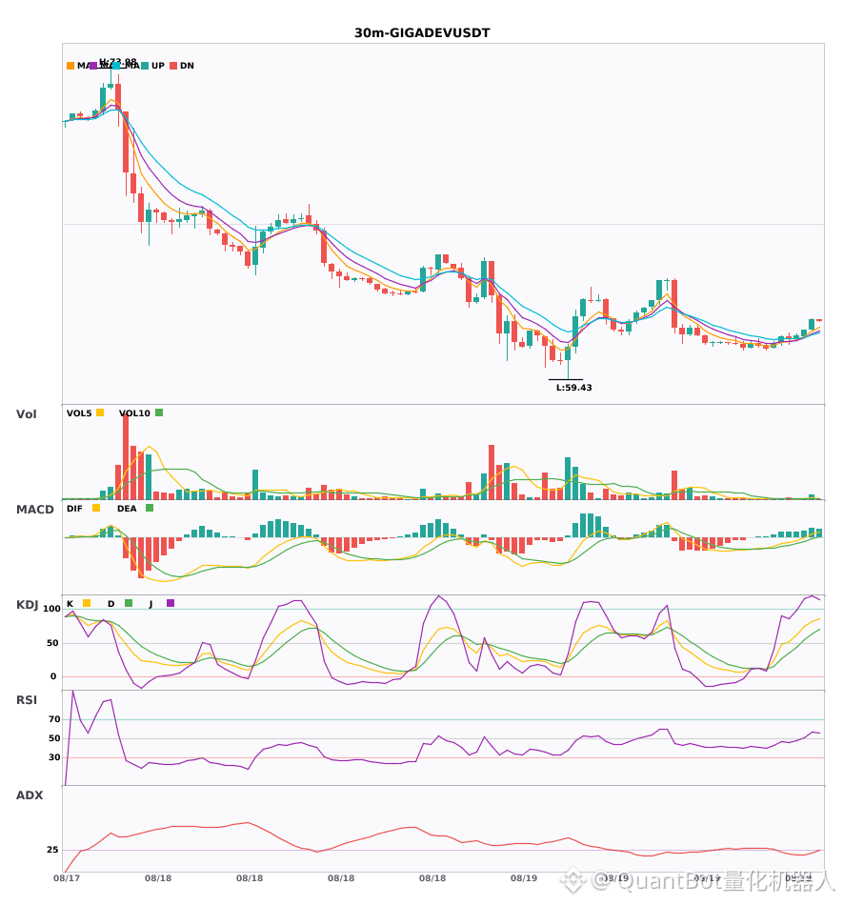
Task: Click the yellow DIF legend swatch
Action: pos(96,508)
